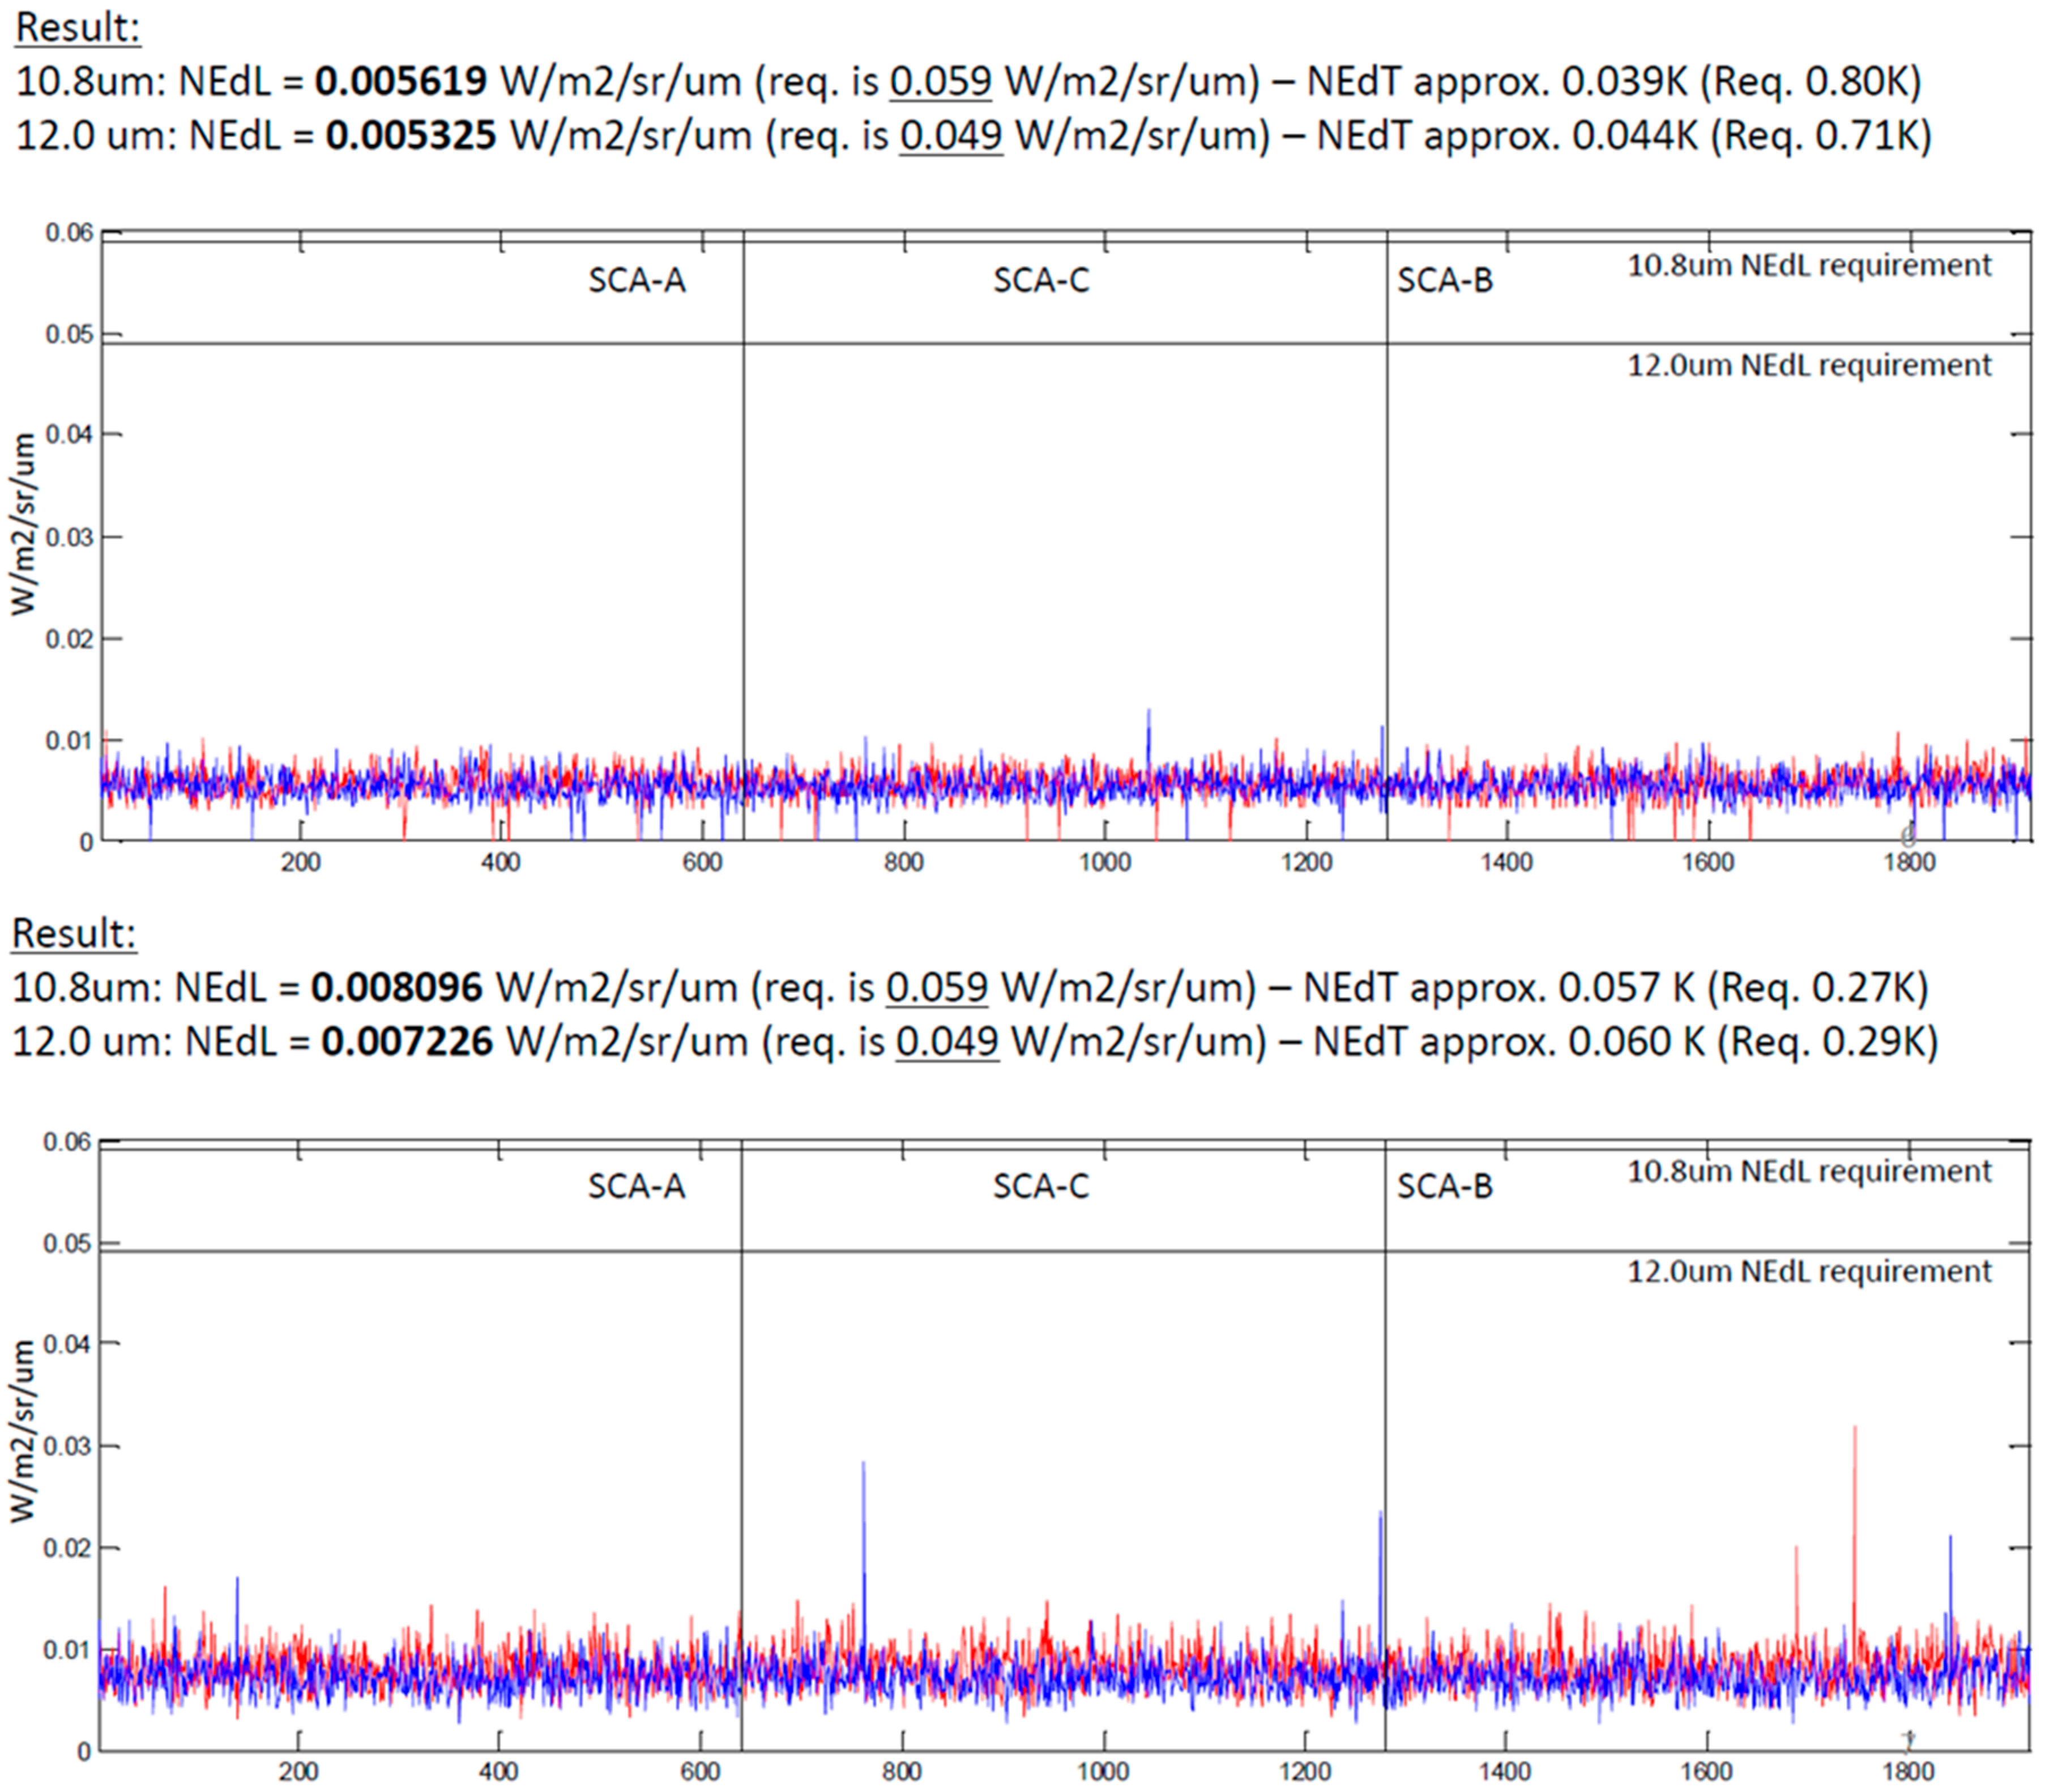Screen dimensions: 2045x1792
Task: Click the 1000 x-axis tick of the lower plot
Action: click(x=1103, y=1771)
